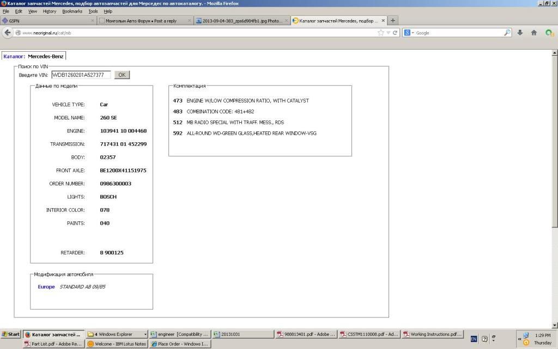Screen dimensions: 558x349
Task: Open the Windows Start button
Action: point(11,334)
